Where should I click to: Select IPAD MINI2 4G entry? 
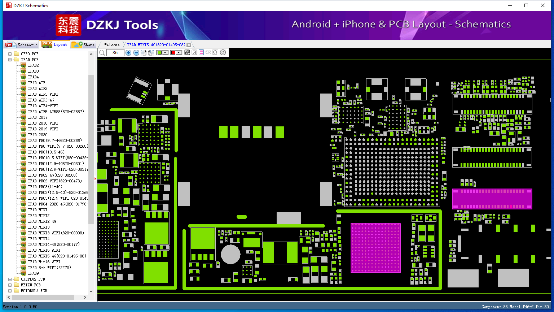click(x=42, y=221)
